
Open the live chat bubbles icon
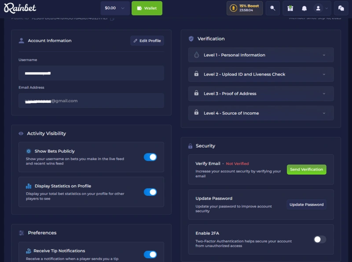341,8
